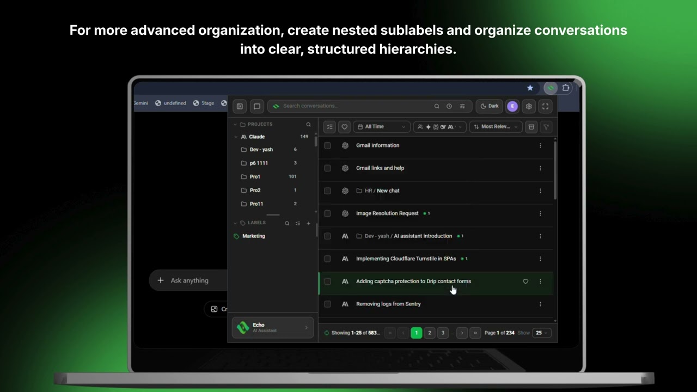Open more options for Gmail Information

[x=540, y=145]
